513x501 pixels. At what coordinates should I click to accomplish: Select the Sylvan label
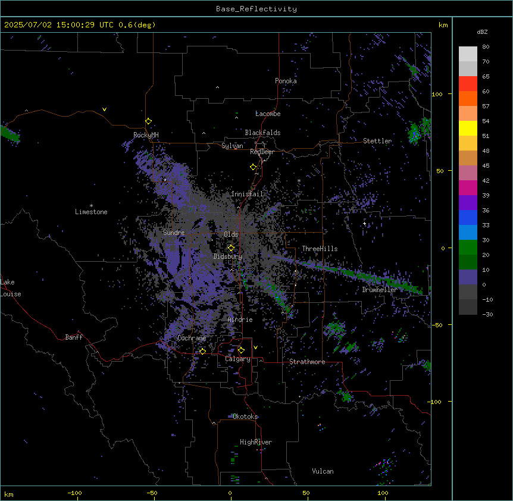(x=232, y=146)
